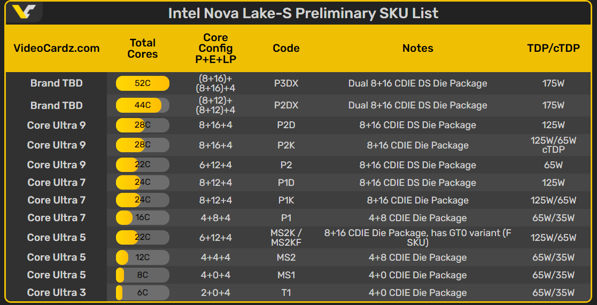Click the "Core Config P+E+LP" header
The image size is (597, 305).
(x=215, y=48)
